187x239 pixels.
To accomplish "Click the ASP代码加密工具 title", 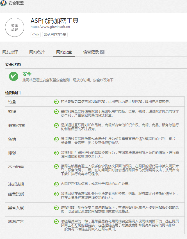I will [x=55, y=21].
